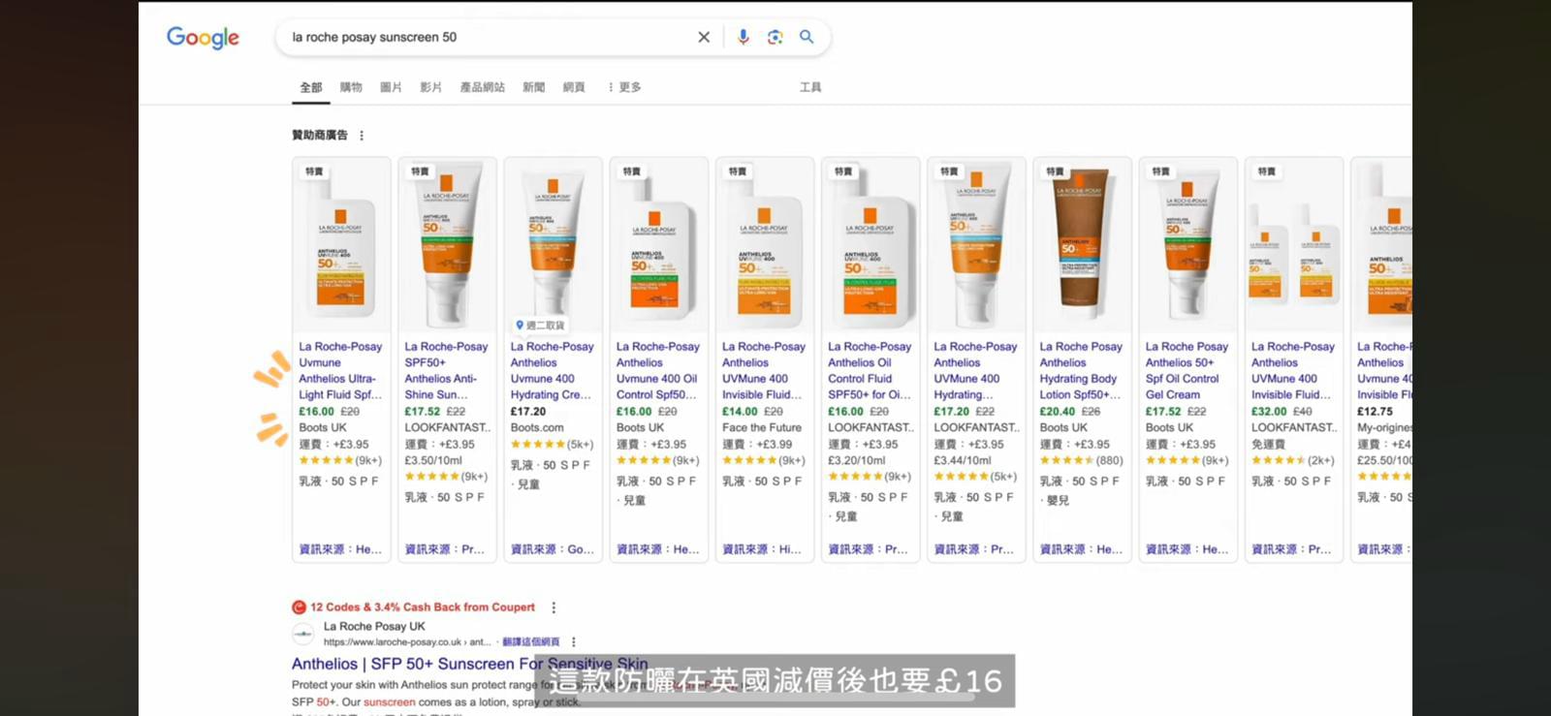Open the SPF50+ Anthelios Anti-Shine Sun product image
Screen dimensions: 1551x716
[447, 245]
